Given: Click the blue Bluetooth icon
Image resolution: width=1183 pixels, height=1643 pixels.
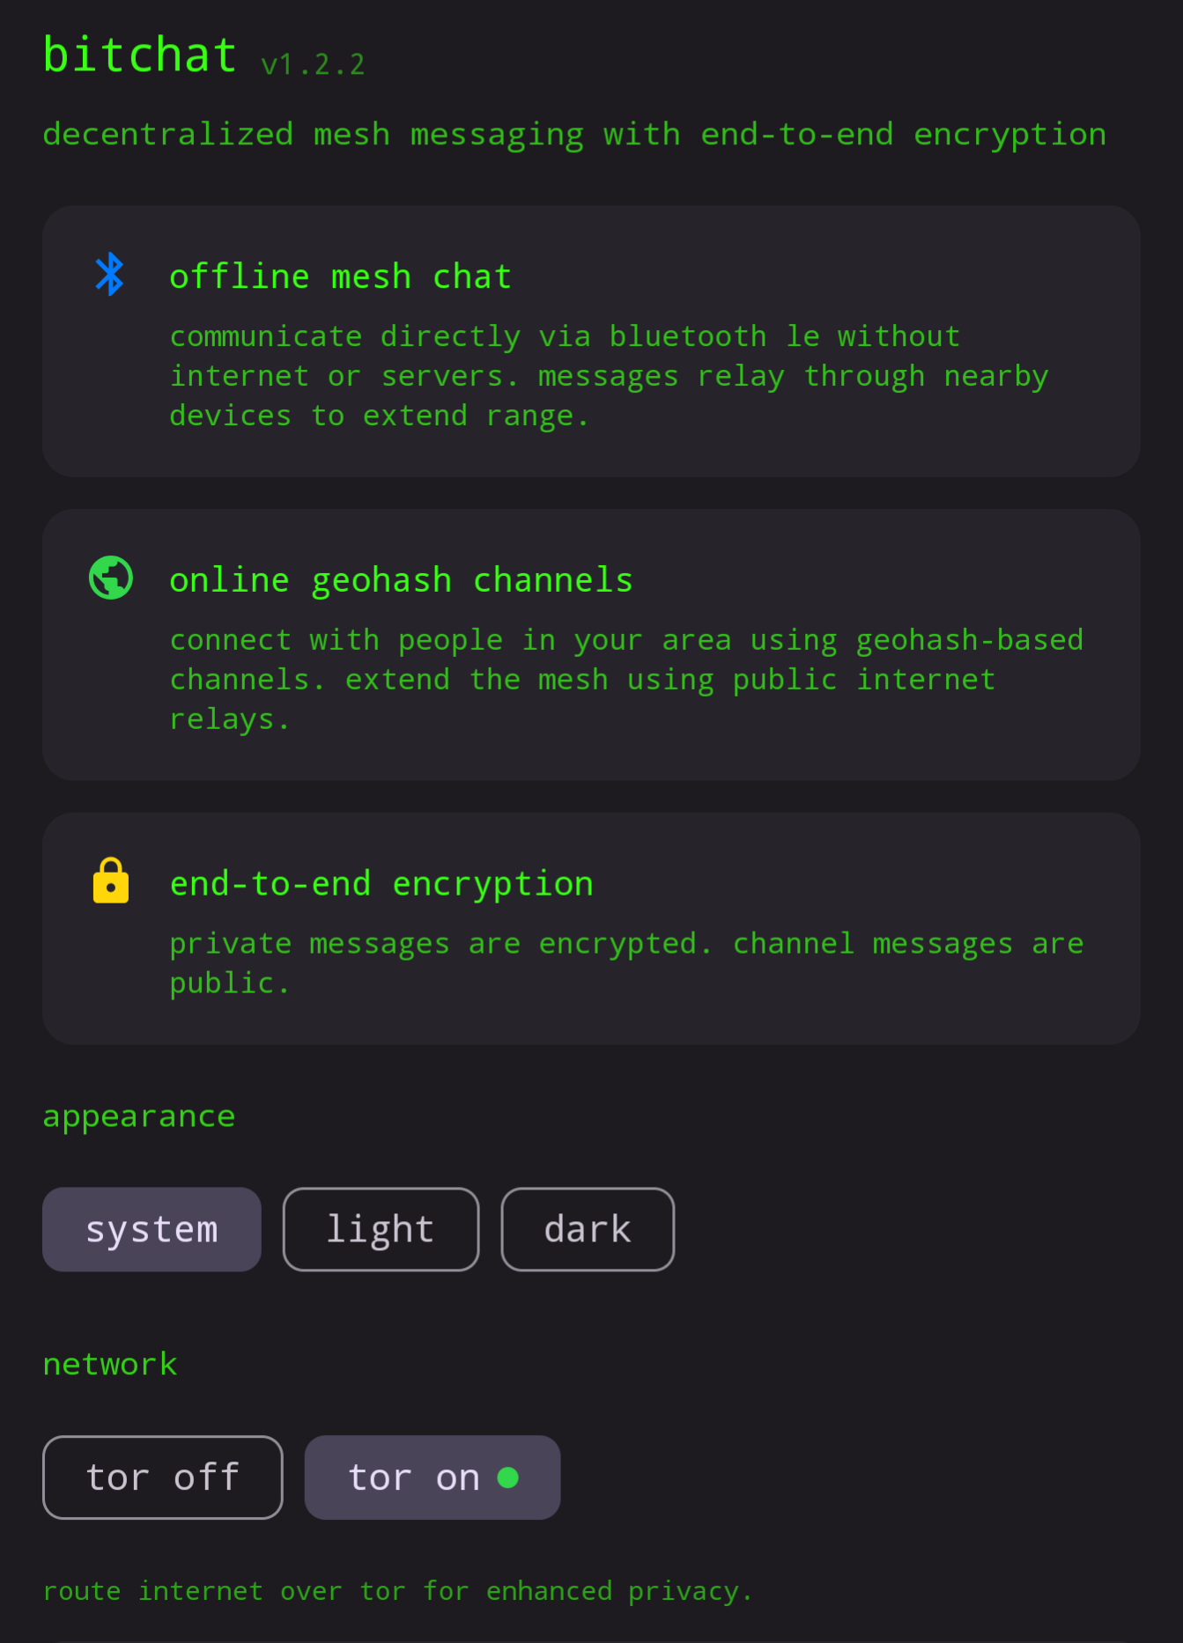Looking at the screenshot, I should 110,274.
